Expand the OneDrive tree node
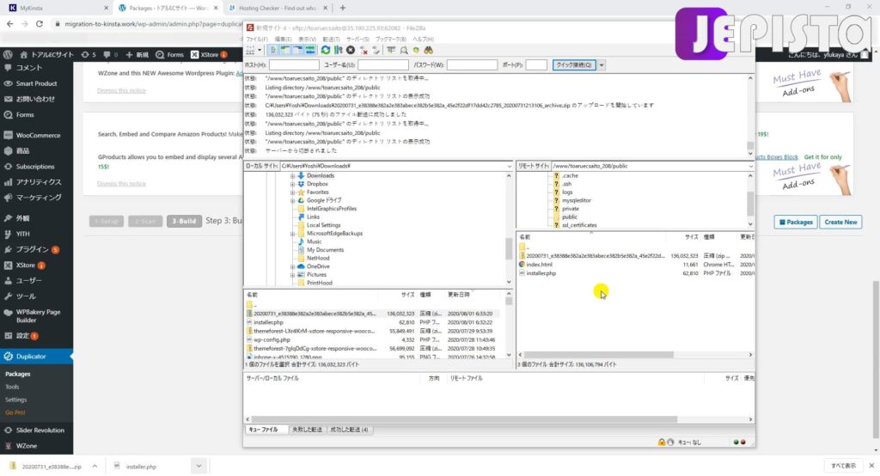Screen dimensions: 880x476 (292, 266)
